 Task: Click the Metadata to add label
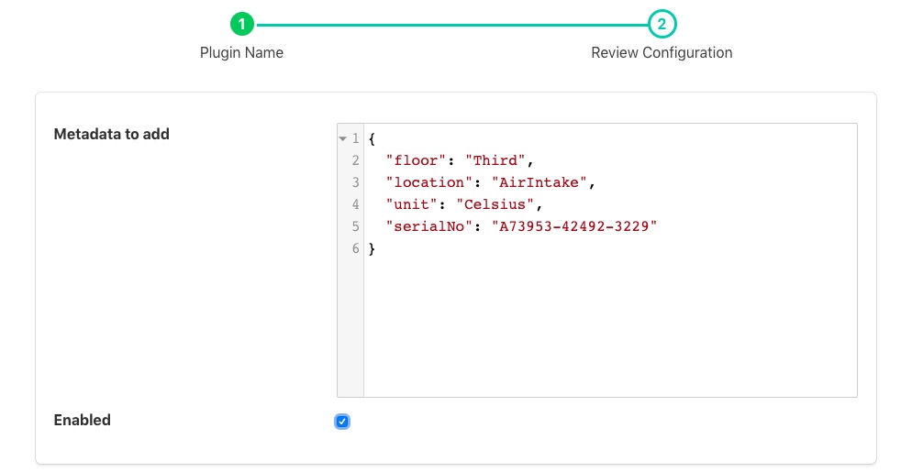click(111, 134)
